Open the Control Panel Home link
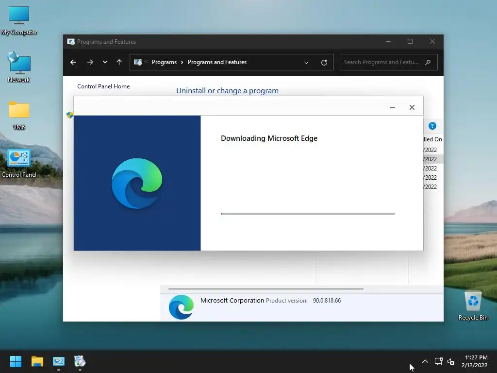The image size is (497, 373). click(x=103, y=86)
